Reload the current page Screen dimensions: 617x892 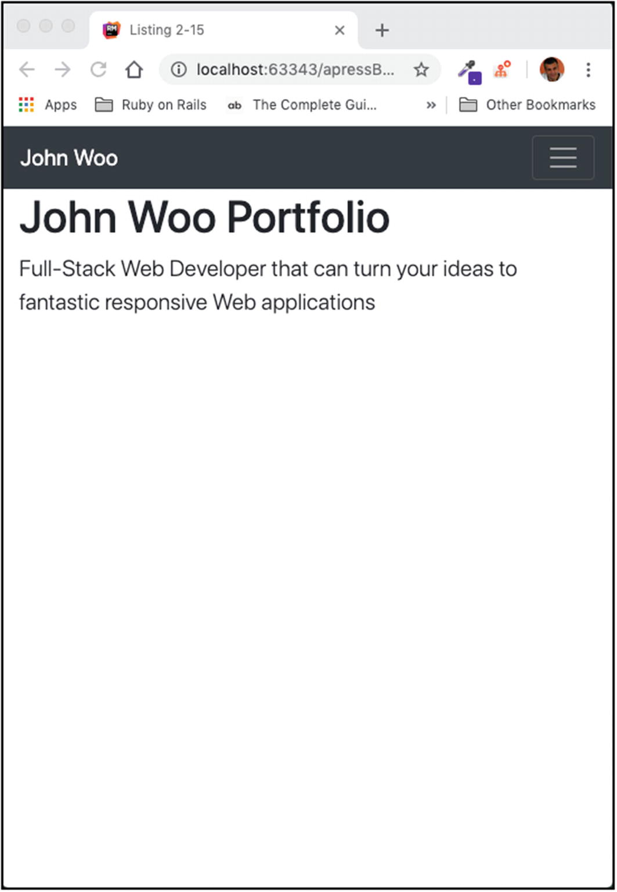[98, 70]
